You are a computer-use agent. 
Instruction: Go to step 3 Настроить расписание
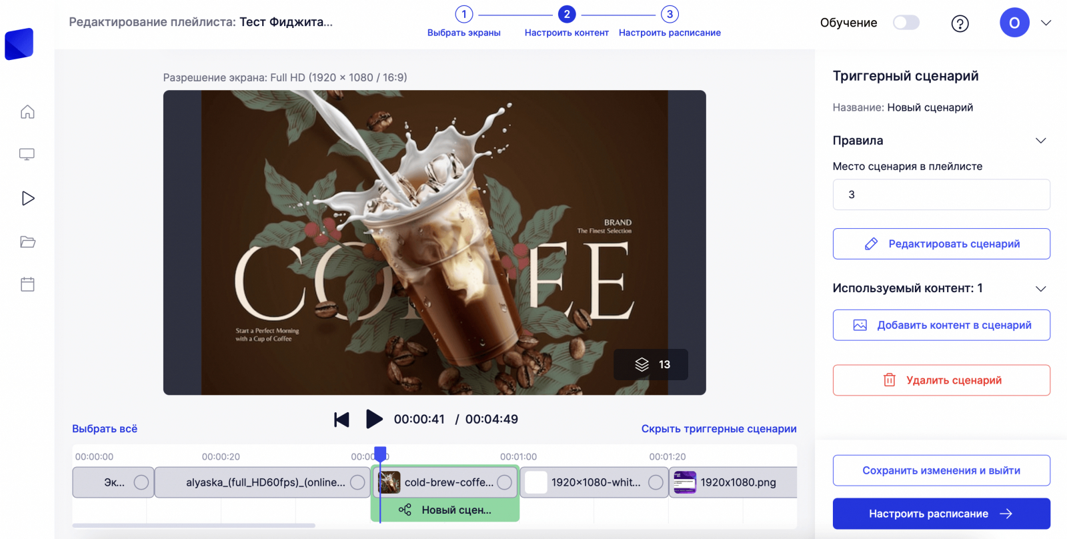pos(670,22)
